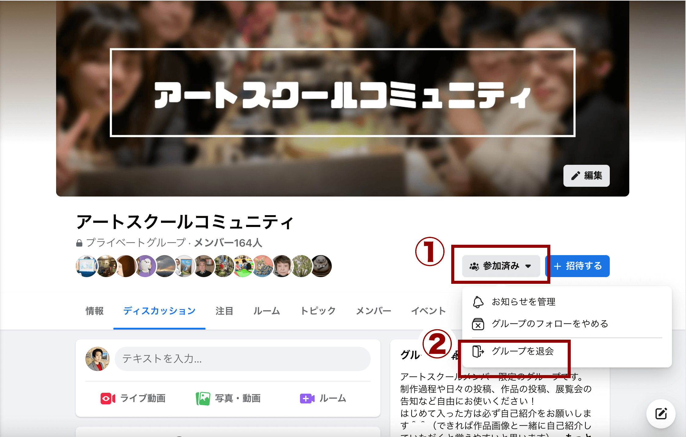This screenshot has width=686, height=437.
Task: Switch to the 注目 tab
Action: click(224, 311)
